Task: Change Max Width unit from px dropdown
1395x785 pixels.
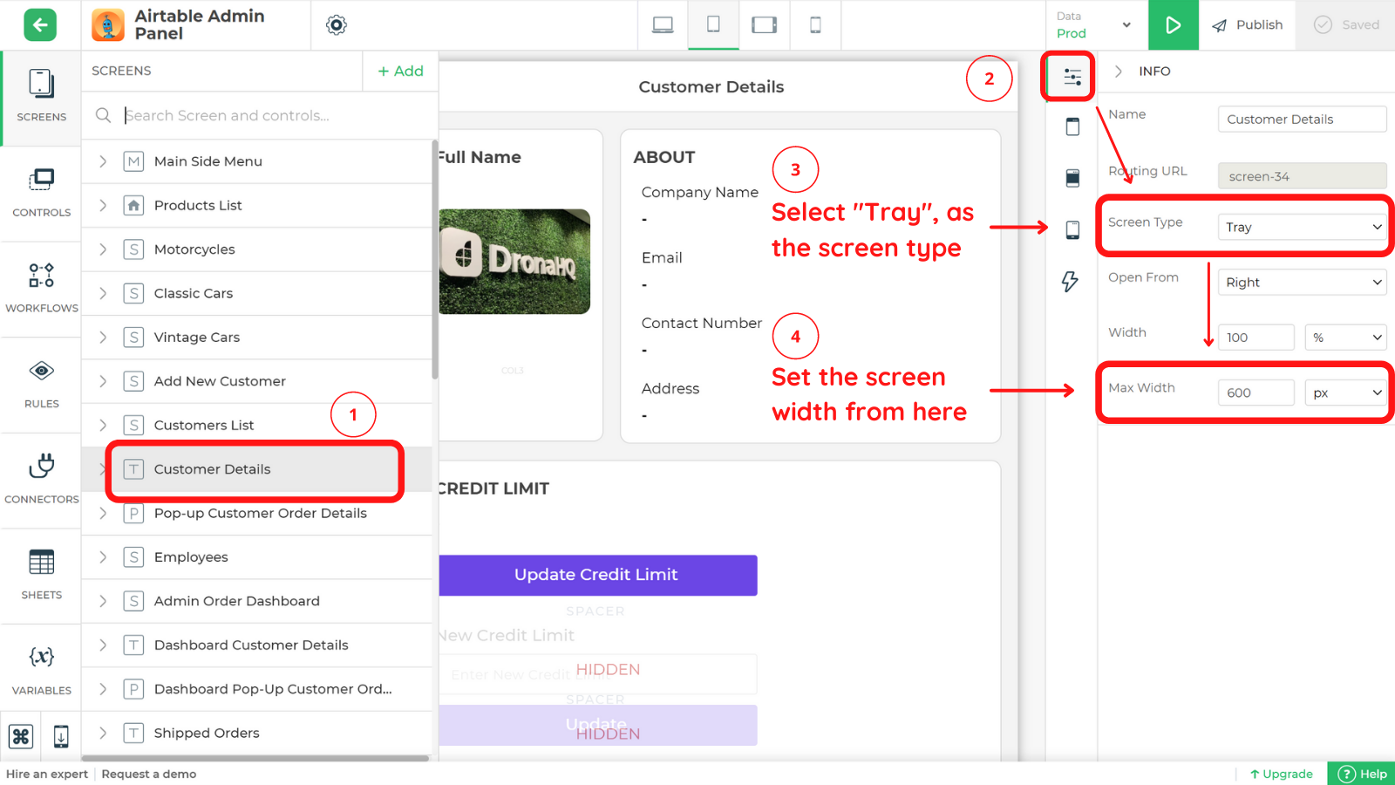Action: click(1345, 392)
